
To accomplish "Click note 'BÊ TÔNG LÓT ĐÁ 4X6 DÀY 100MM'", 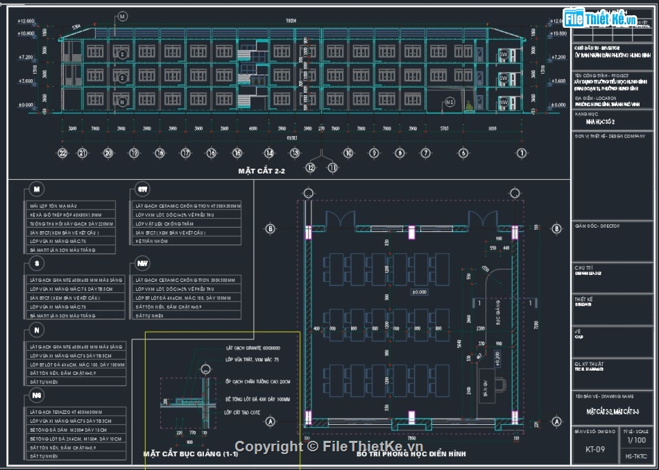I will 257,399.
